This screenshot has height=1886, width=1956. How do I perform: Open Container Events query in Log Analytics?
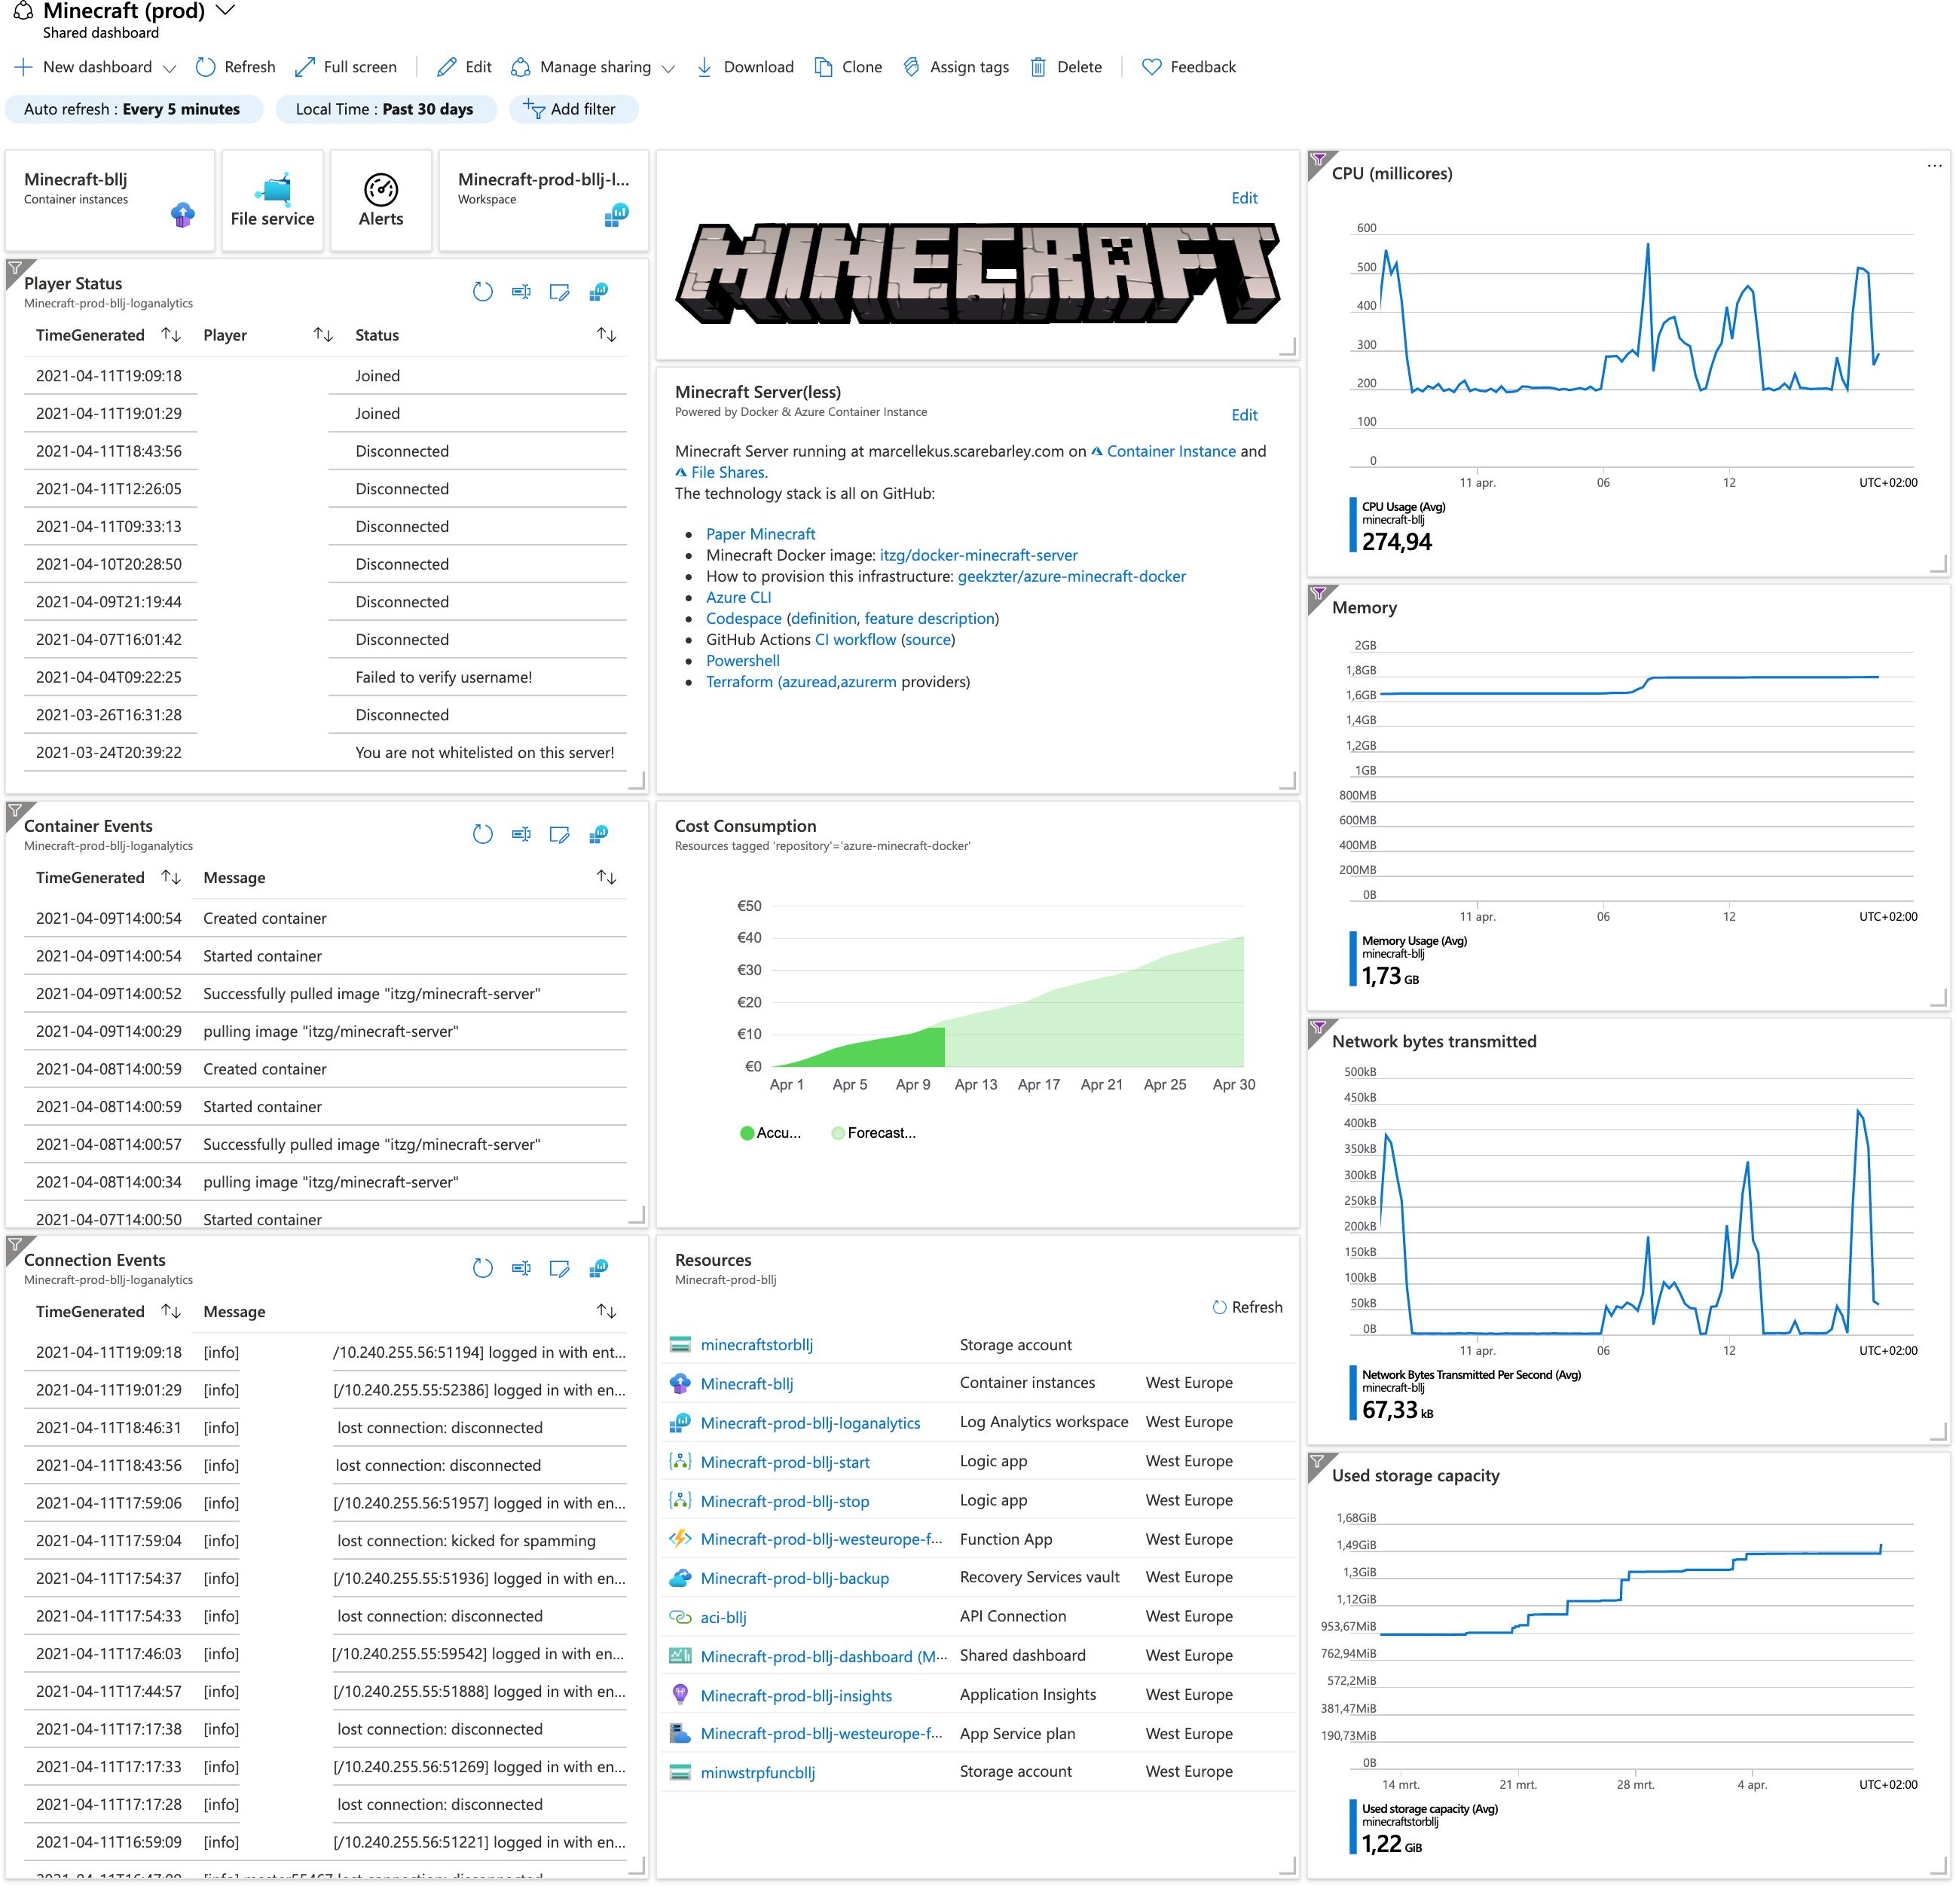click(x=599, y=834)
